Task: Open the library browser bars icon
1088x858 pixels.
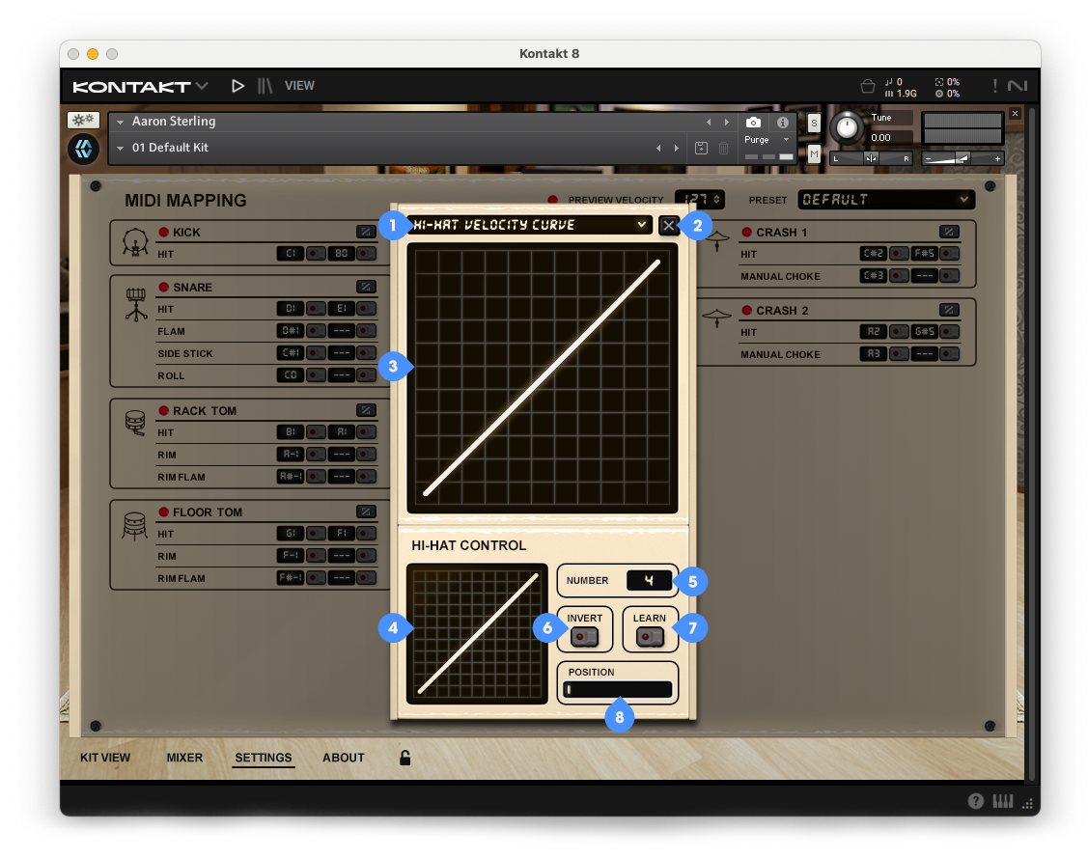Action: coord(265,86)
